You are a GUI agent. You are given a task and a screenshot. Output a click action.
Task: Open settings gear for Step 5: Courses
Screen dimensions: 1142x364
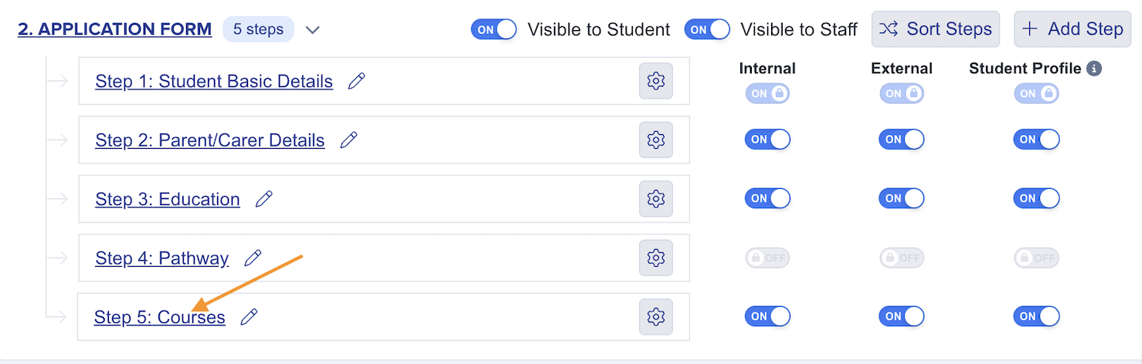tap(656, 316)
